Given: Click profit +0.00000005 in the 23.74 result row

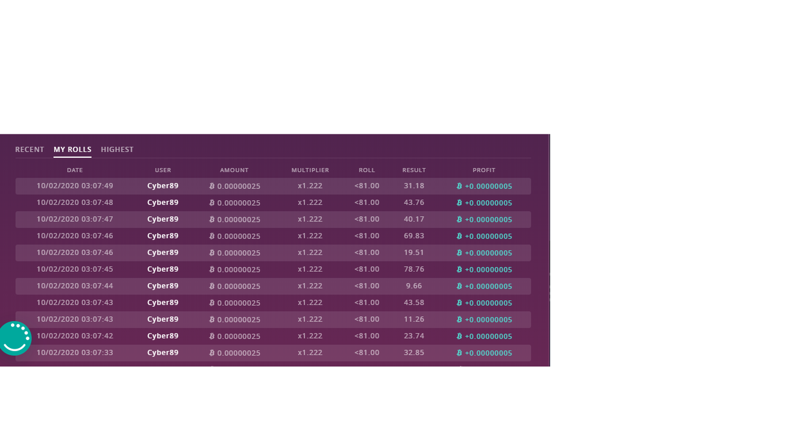Looking at the screenshot, I should pos(488,336).
